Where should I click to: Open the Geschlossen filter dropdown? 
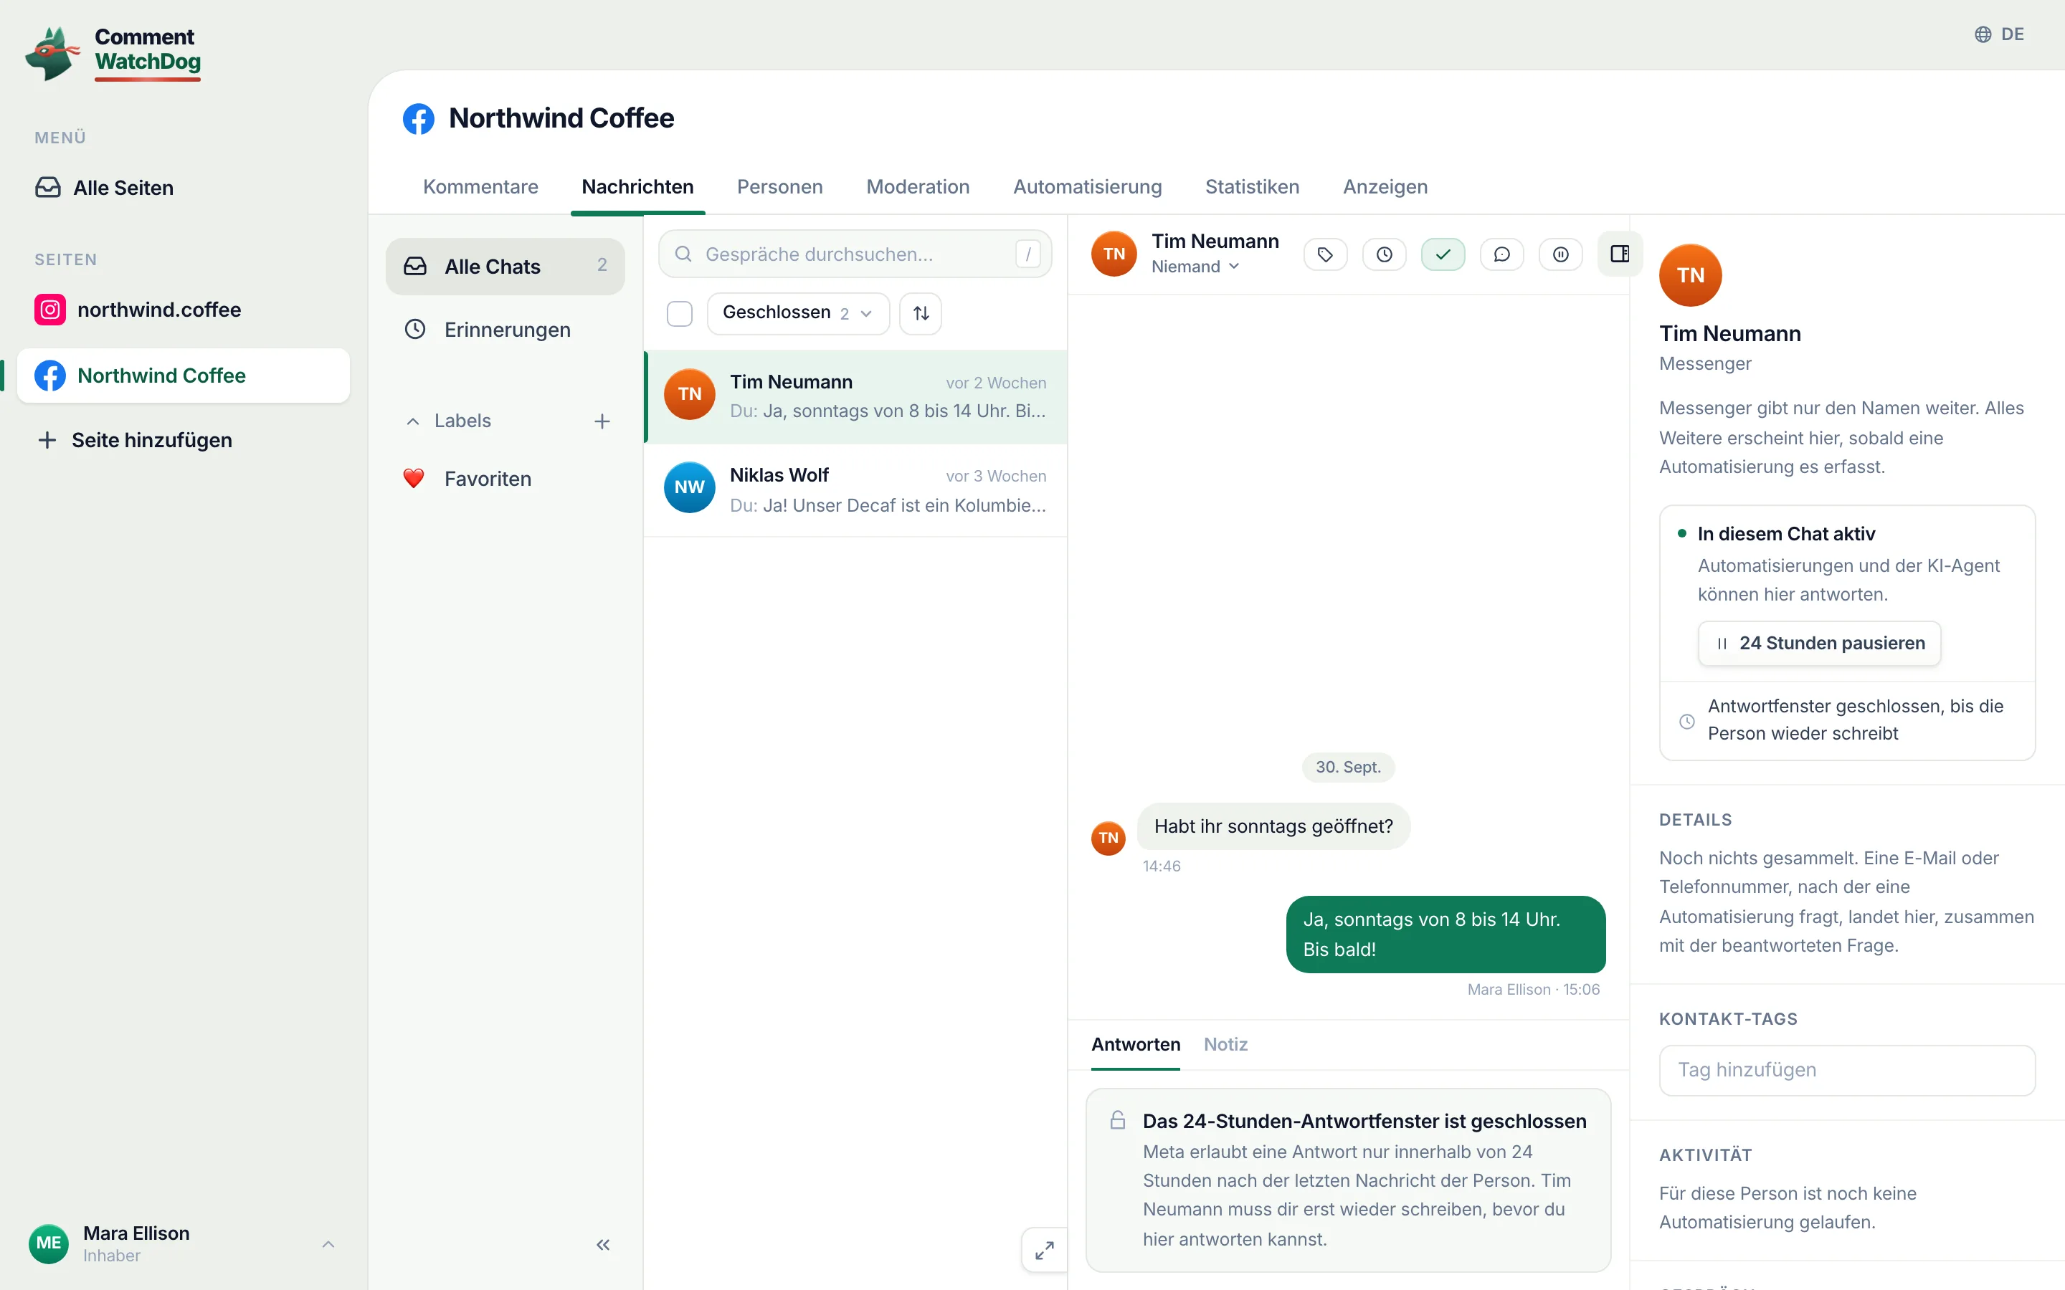click(798, 313)
